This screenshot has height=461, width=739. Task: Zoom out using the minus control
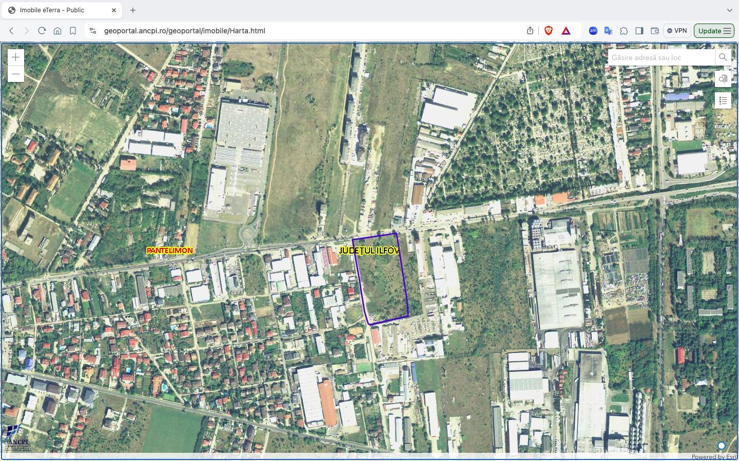click(x=15, y=74)
